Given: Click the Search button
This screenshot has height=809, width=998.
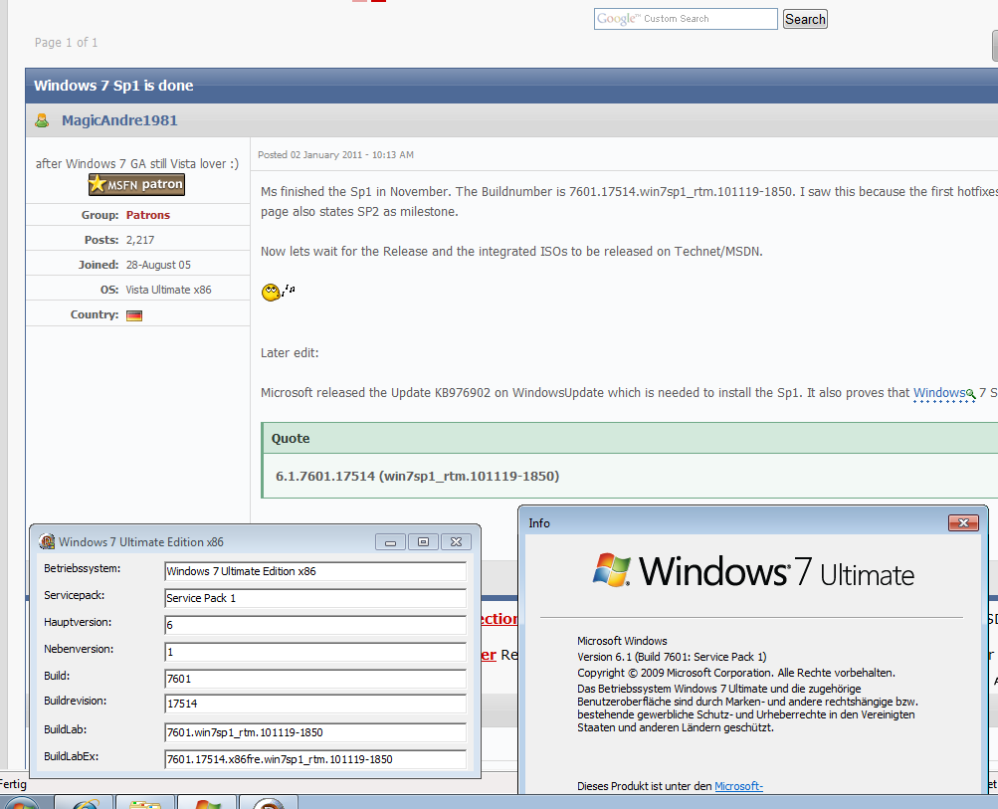Looking at the screenshot, I should [805, 19].
